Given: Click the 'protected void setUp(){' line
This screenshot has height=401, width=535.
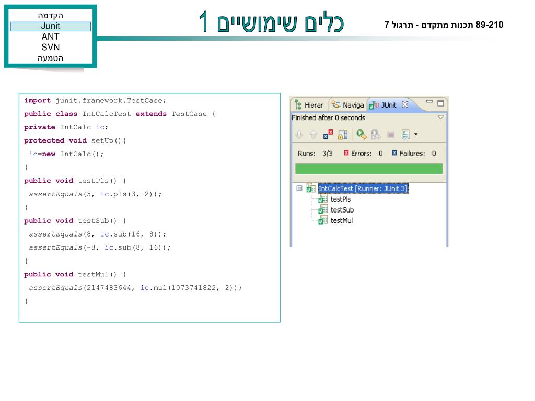Looking at the screenshot, I should 75,140.
